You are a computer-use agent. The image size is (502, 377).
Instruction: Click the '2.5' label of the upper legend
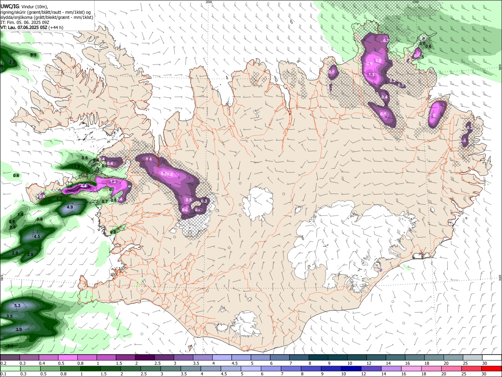coord(157,363)
